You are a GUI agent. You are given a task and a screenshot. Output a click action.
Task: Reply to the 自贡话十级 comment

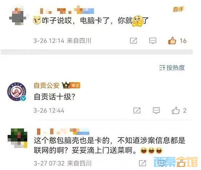coord(156,111)
